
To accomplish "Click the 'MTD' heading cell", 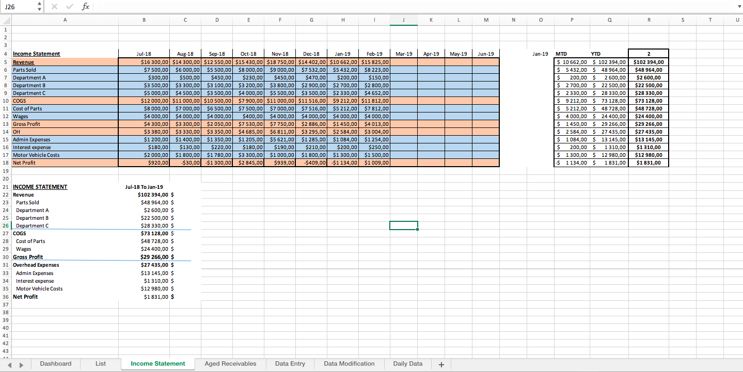I will point(571,54).
